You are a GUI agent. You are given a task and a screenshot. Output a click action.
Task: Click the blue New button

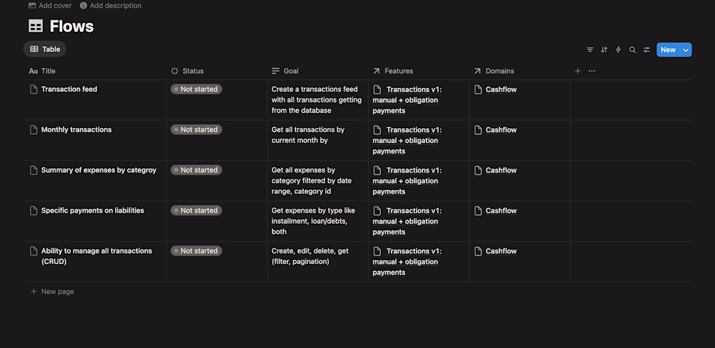pyautogui.click(x=668, y=49)
